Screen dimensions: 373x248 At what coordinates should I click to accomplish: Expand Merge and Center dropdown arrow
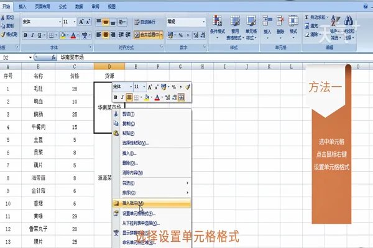pos(161,35)
